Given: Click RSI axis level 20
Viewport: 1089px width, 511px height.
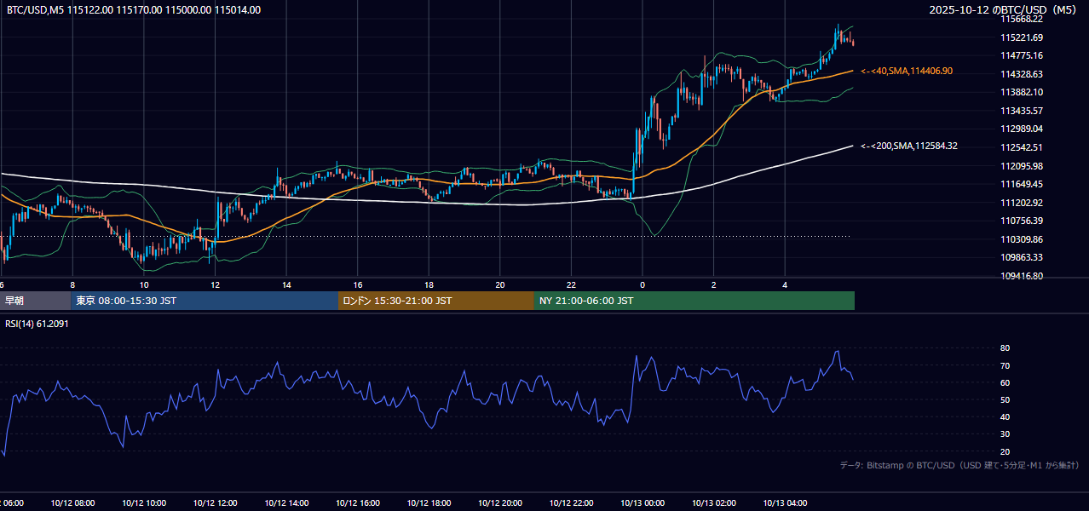Looking at the screenshot, I should coord(1005,451).
